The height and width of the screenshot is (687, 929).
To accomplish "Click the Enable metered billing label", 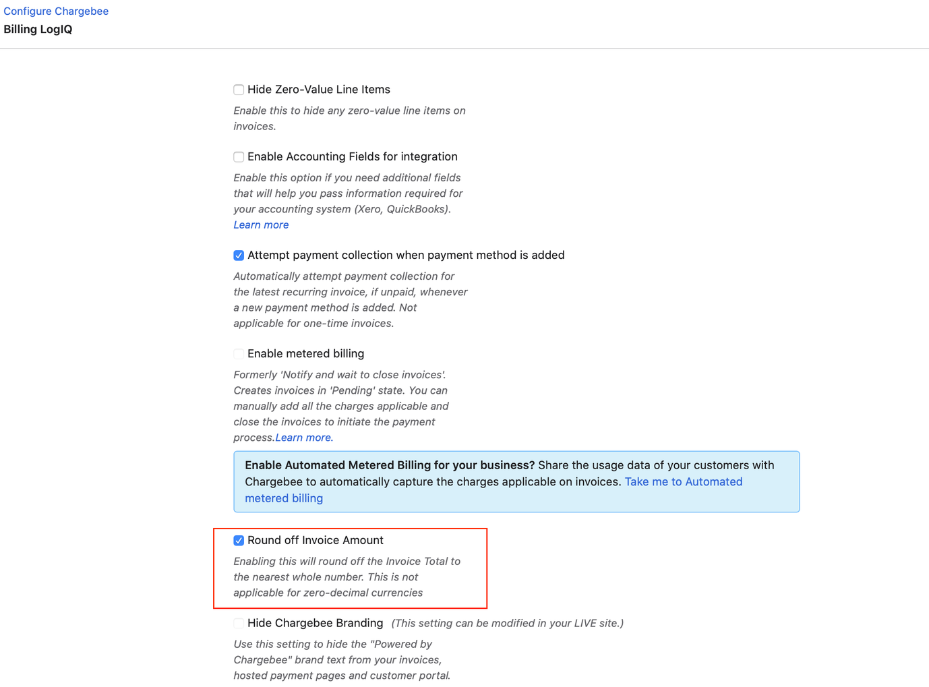I will pos(305,354).
